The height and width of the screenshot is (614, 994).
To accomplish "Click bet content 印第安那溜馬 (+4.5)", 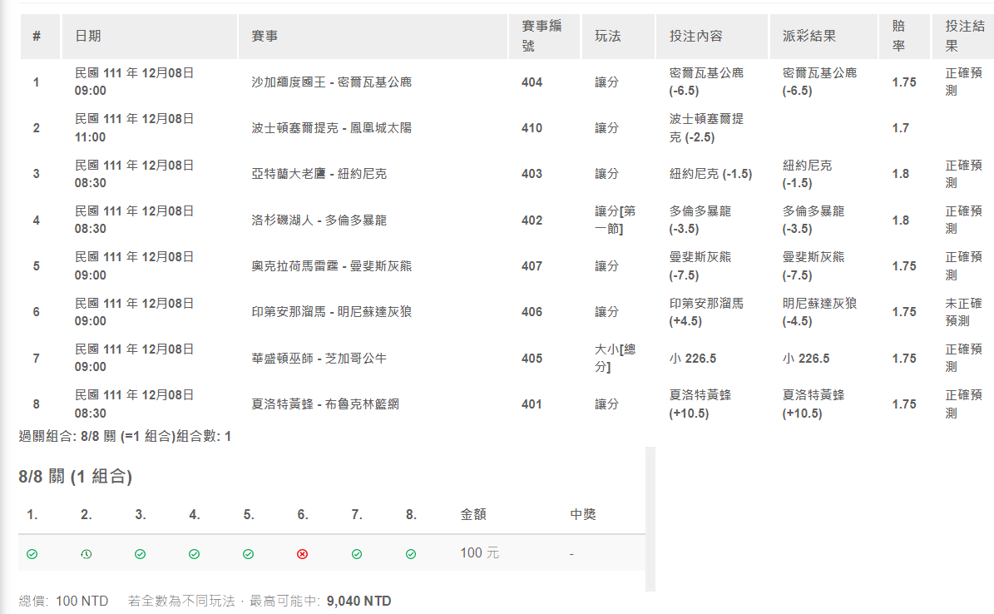I will [707, 312].
